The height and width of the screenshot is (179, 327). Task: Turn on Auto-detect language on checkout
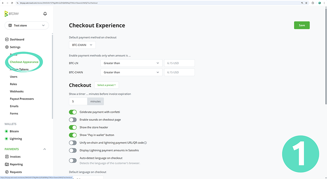coord(73,160)
